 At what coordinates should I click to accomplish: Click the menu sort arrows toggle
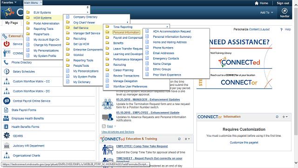coord(88,7)
